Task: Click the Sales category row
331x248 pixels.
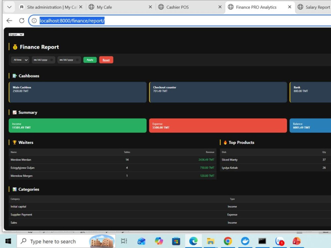Action: point(170,223)
